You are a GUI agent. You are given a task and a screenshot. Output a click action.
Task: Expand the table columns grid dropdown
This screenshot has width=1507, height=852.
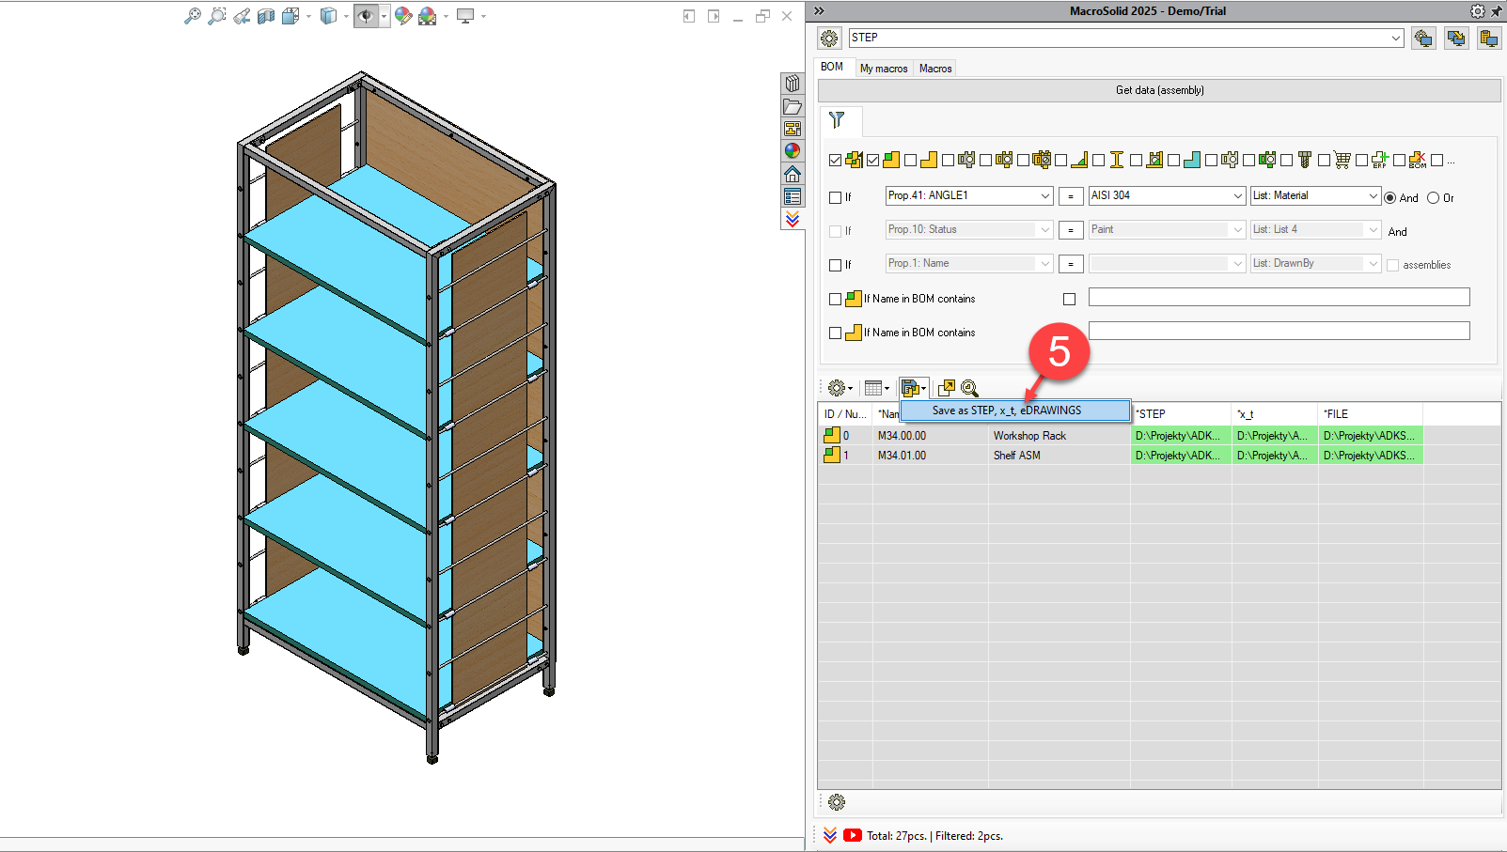[877, 388]
